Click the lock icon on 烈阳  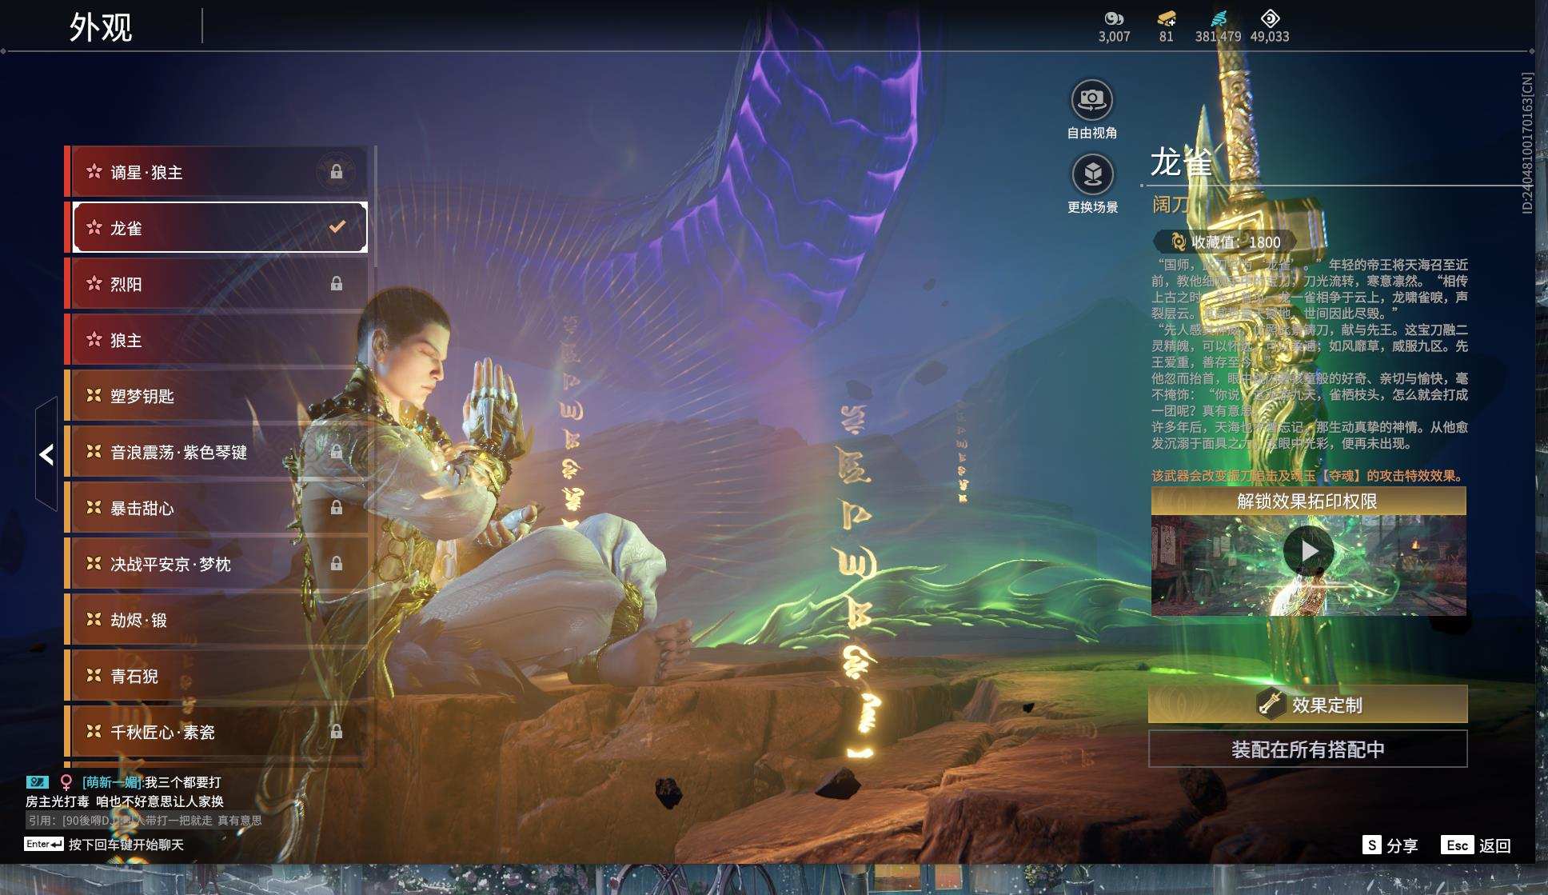click(x=337, y=284)
